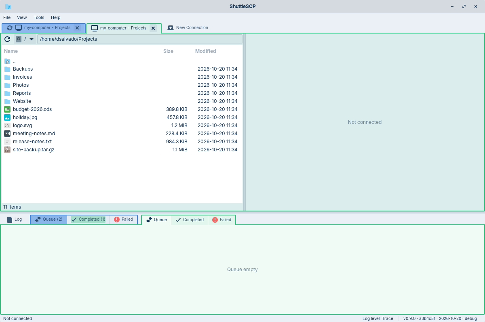Switch to the Completed (1) tab
The height and width of the screenshot is (322, 485).
[88, 220]
